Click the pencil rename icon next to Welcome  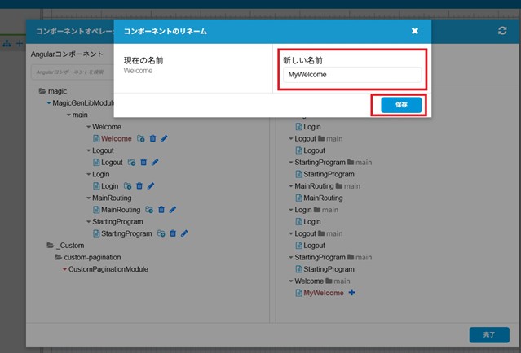pyautogui.click(x=164, y=139)
